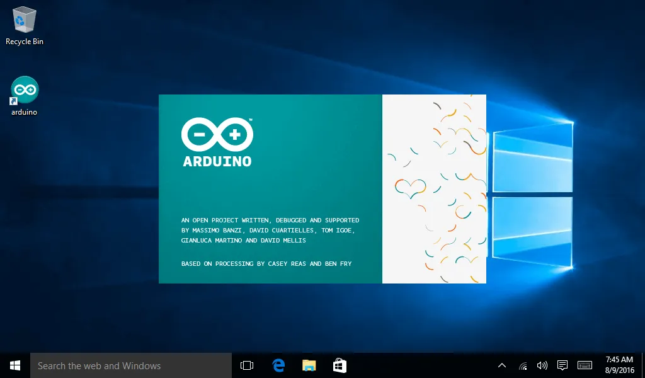Select the Recycle Bin desktop icon
Screen dimensions: 645x378
pyautogui.click(x=25, y=20)
